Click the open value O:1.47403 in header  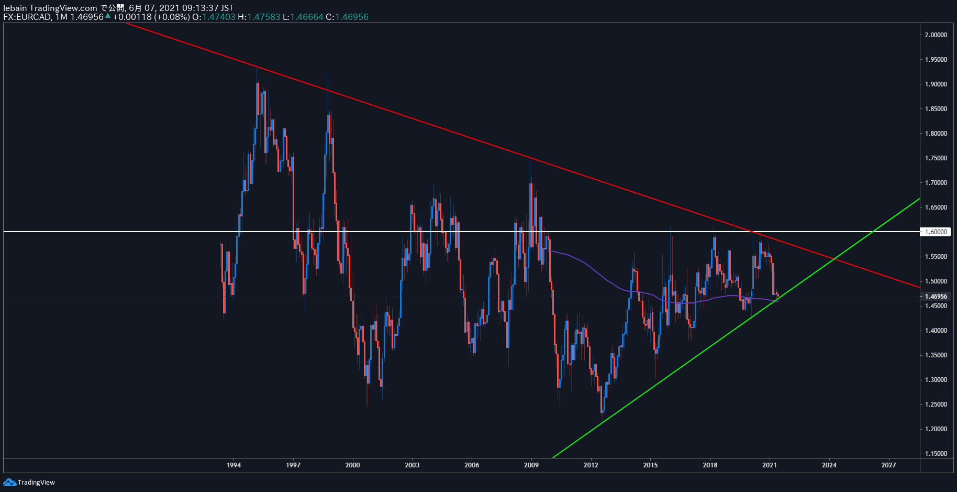[x=214, y=17]
